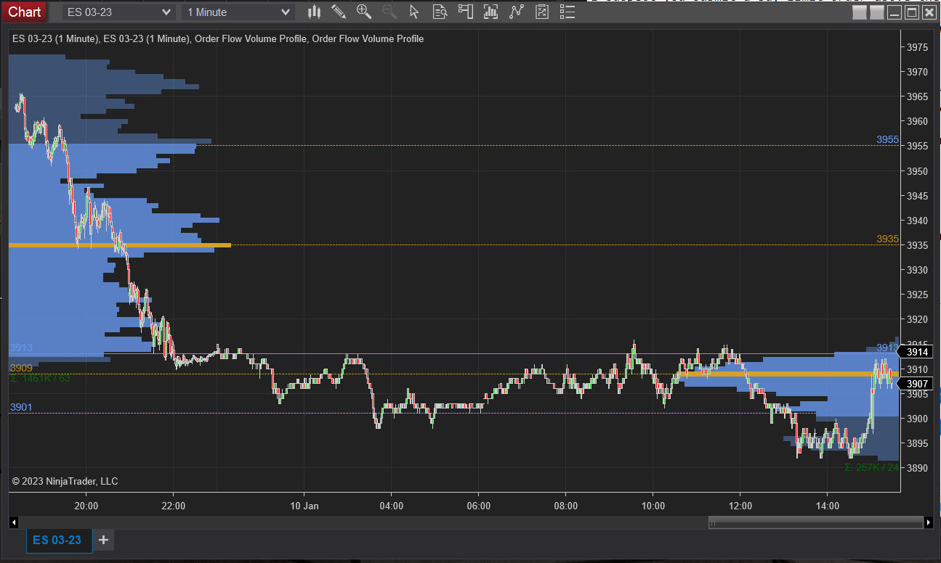Open the Indicators dialog icon
The width and height of the screenshot is (941, 563).
pos(517,12)
